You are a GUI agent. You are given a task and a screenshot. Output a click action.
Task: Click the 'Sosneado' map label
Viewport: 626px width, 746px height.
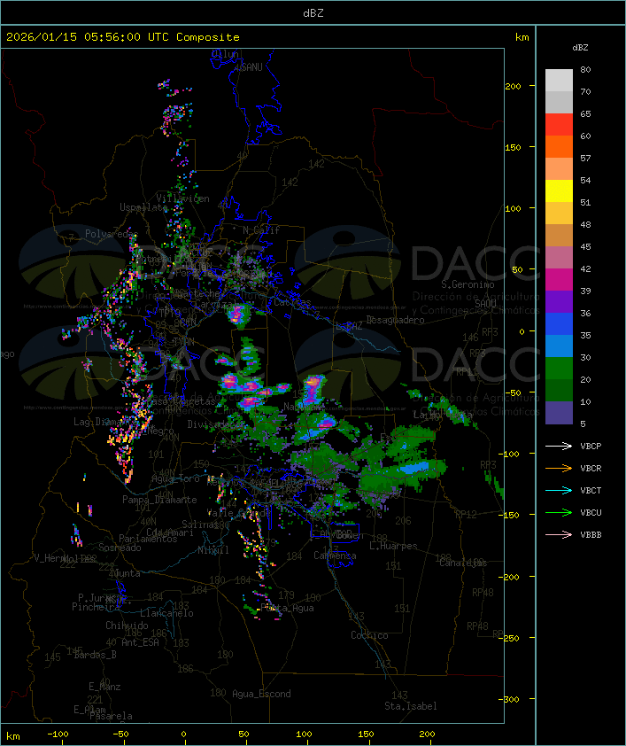tap(120, 548)
